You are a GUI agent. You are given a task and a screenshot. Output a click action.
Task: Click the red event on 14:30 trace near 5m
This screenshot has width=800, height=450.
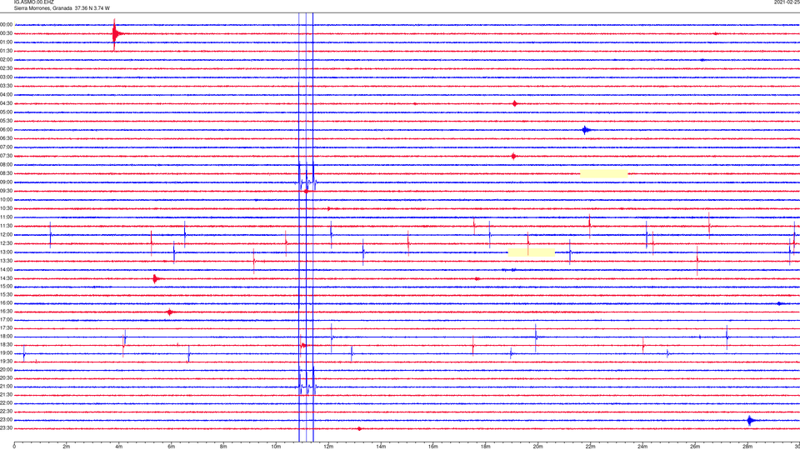pyautogui.click(x=156, y=278)
